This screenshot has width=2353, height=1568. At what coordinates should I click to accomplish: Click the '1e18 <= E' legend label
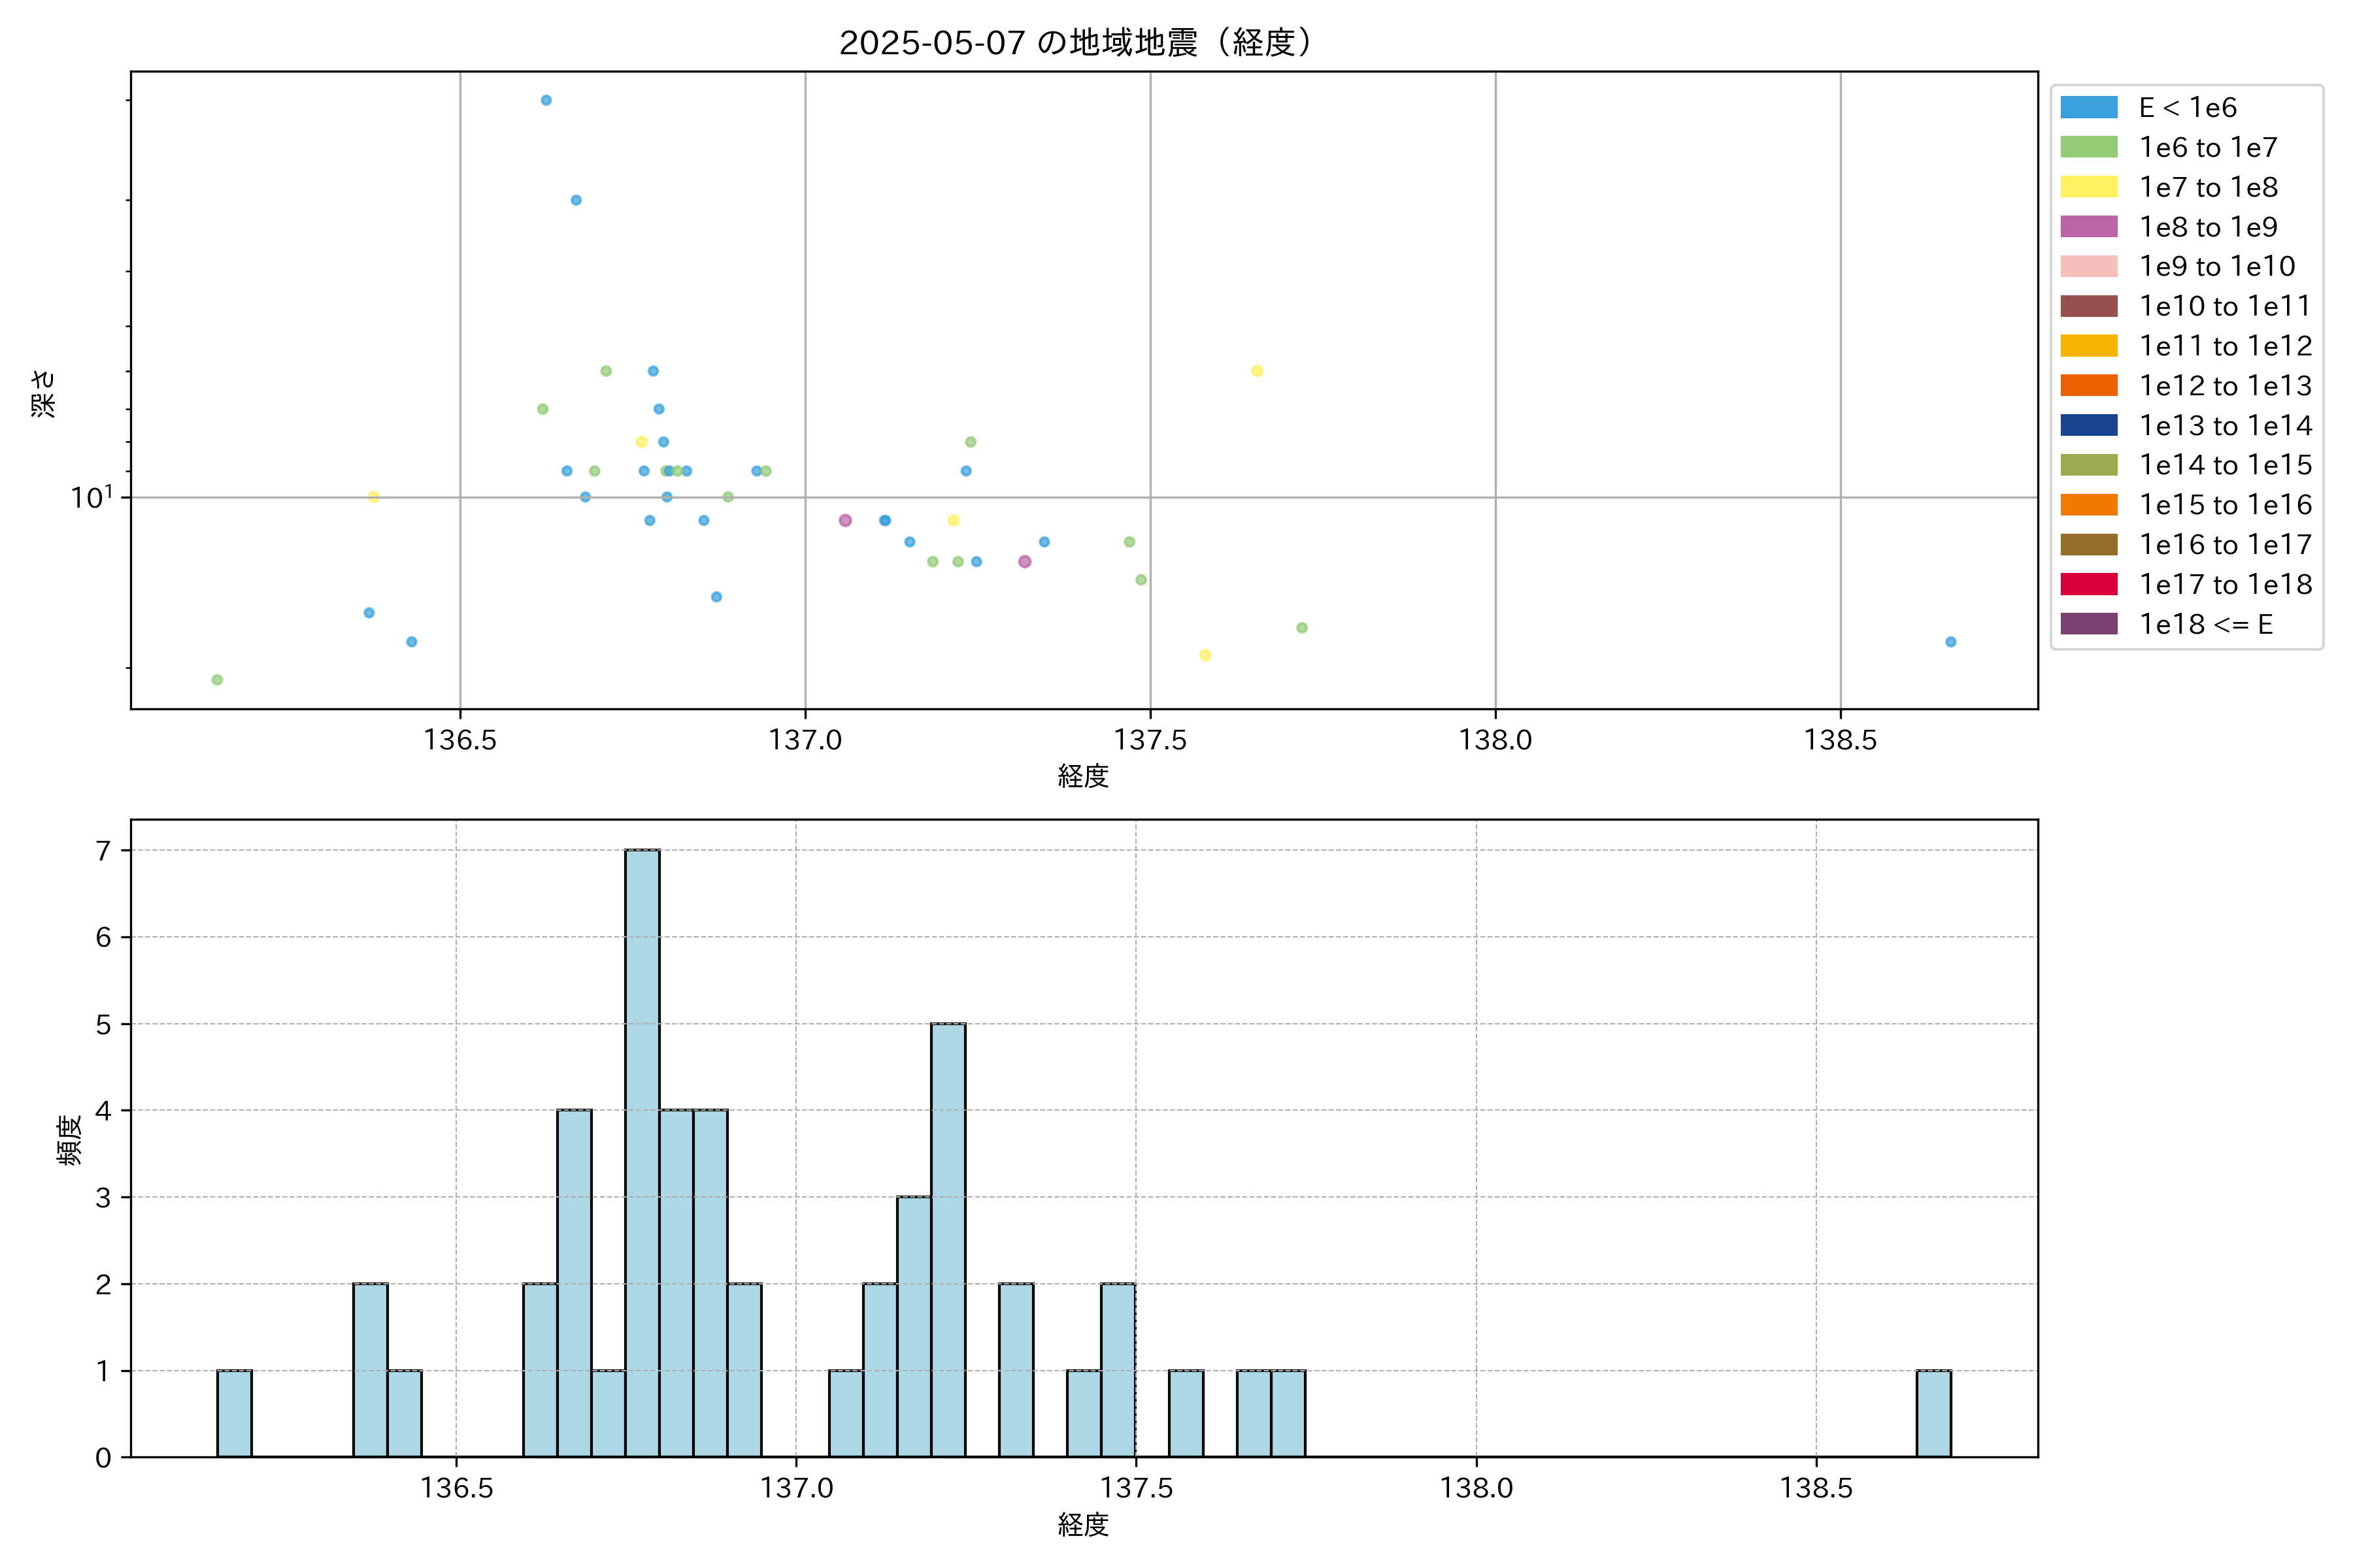(x=2205, y=624)
